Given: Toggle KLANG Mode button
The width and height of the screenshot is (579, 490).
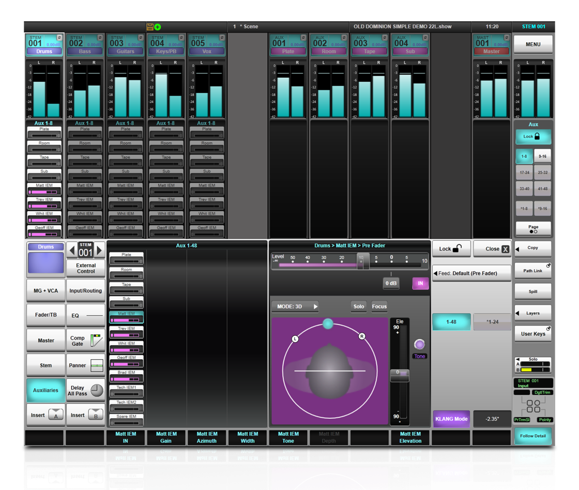Looking at the screenshot, I should pos(451,419).
